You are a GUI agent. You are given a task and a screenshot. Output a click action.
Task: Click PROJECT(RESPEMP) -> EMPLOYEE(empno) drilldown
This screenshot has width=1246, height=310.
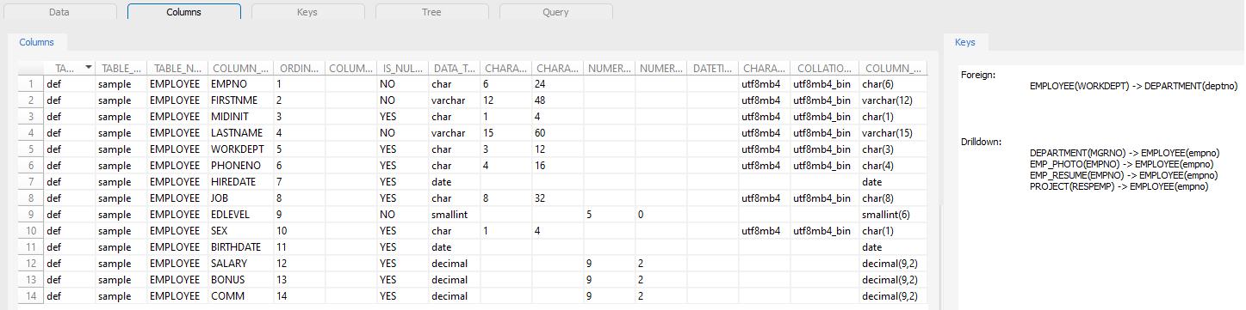[1119, 185]
